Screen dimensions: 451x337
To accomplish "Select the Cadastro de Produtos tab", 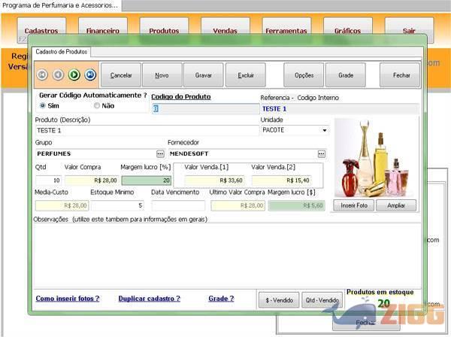I will coord(61,52).
